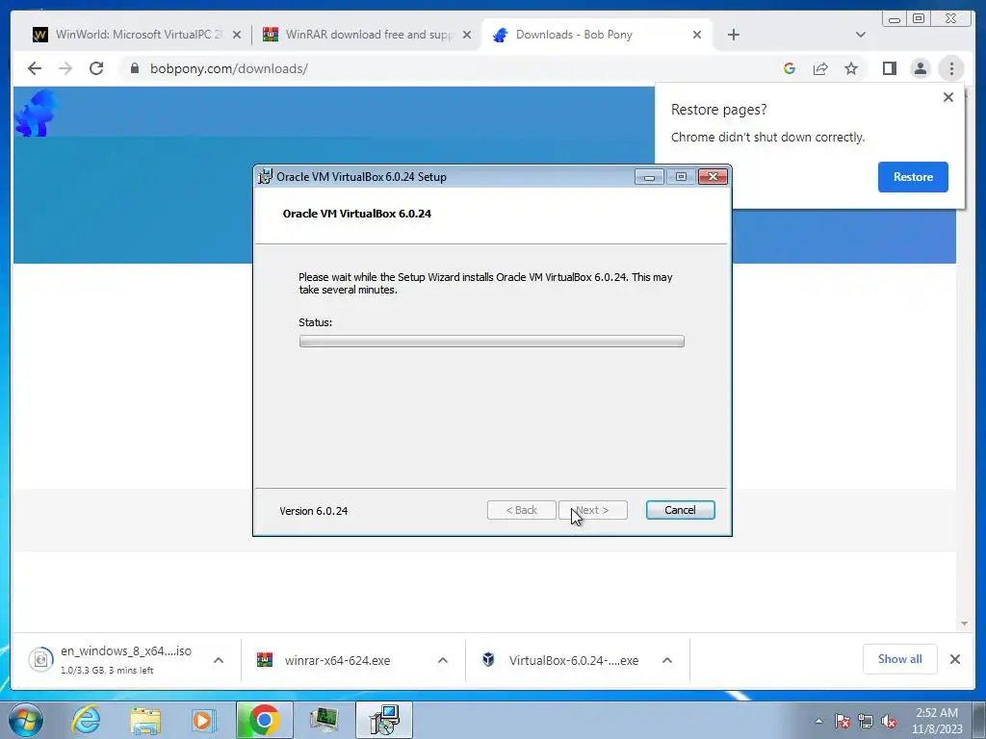The height and width of the screenshot is (739, 986).
Task: Show hidden system tray icons
Action: [818, 721]
